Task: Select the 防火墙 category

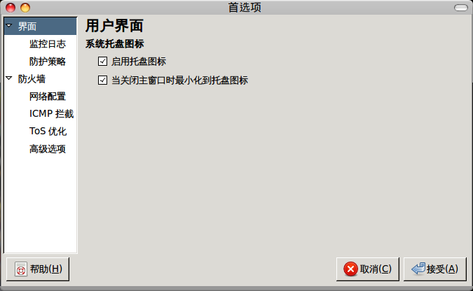Action: tap(32, 79)
